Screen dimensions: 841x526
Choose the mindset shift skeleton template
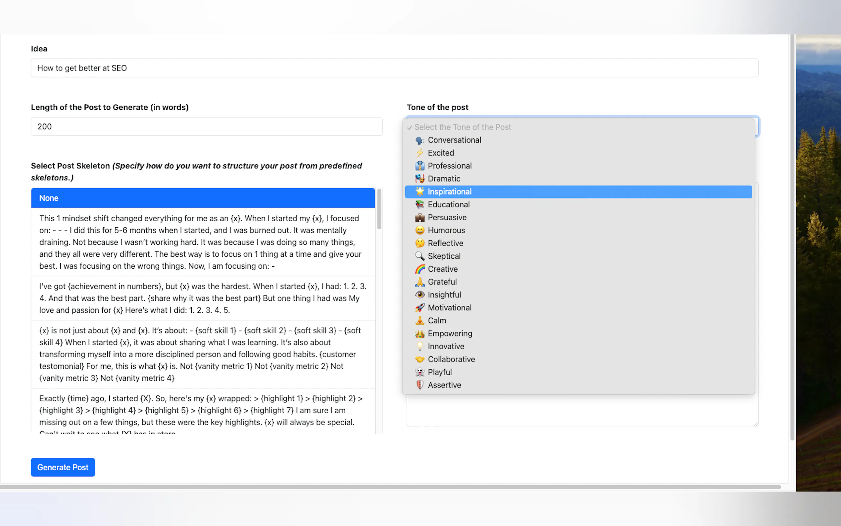[203, 242]
